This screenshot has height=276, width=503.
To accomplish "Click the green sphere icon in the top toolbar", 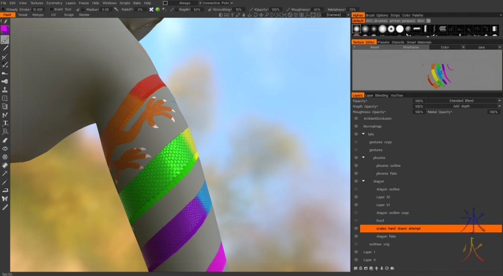I will [x=157, y=10].
